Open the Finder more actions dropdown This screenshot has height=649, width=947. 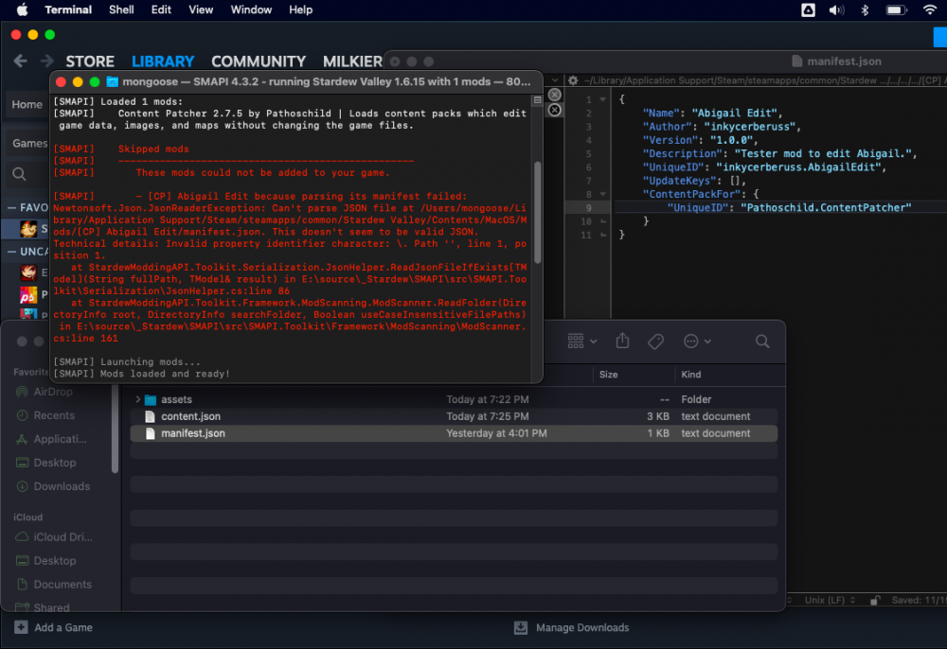(696, 341)
